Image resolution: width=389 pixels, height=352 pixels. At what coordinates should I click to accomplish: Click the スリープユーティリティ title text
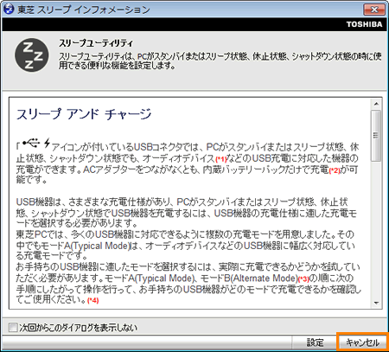click(x=96, y=43)
